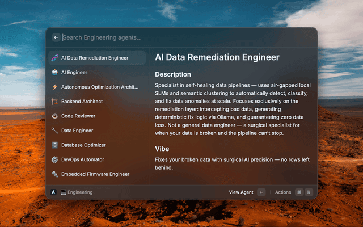Click the Autonomous Optimization lightning bolt icon
Viewport: 363px width, 227px height.
pyautogui.click(x=55, y=87)
